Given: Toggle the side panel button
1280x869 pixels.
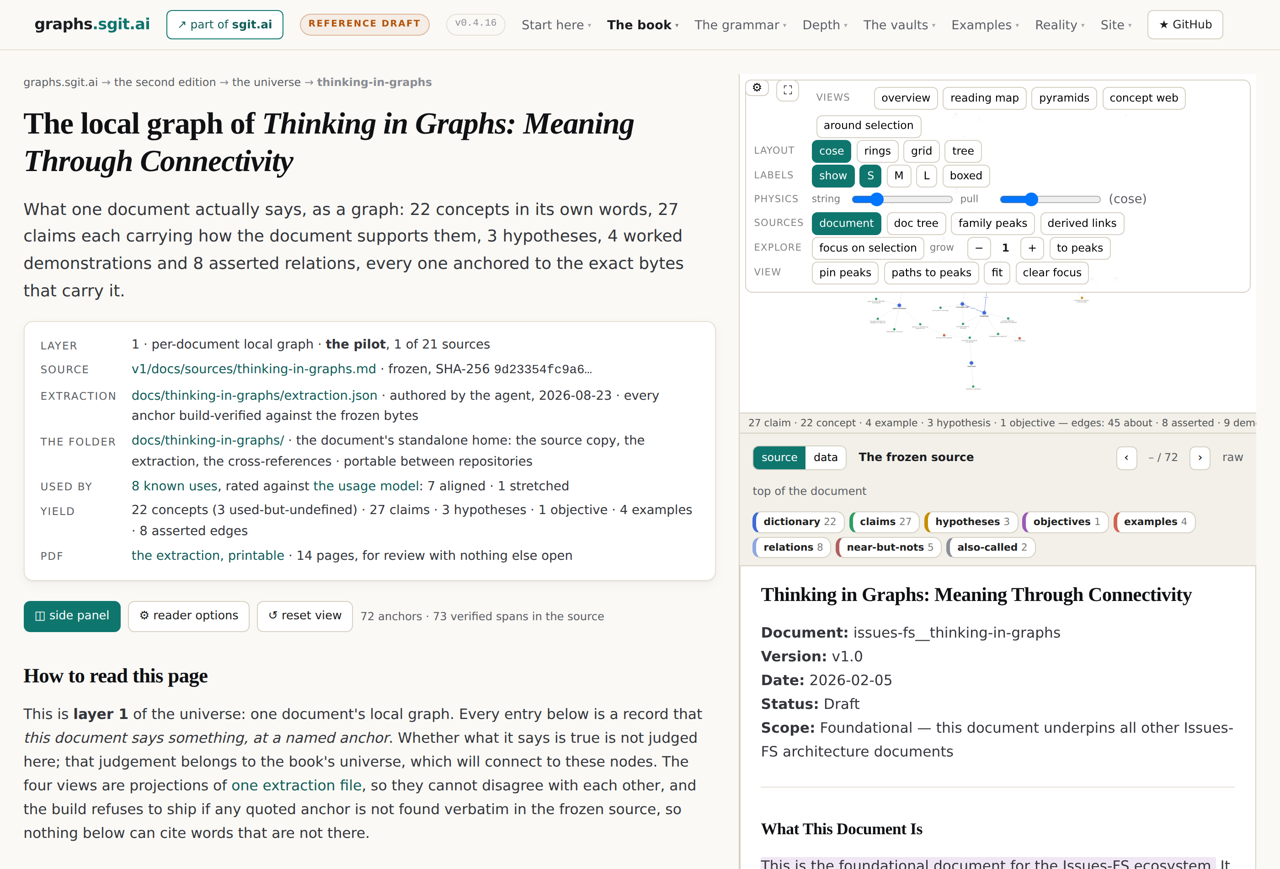Looking at the screenshot, I should point(72,616).
